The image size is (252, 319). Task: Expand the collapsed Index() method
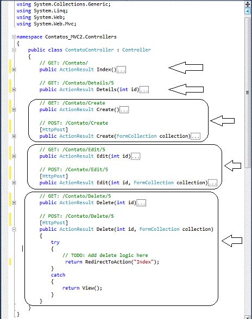14,70
